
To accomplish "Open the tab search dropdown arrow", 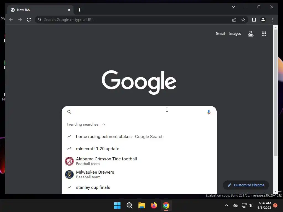I will pyautogui.click(x=233, y=7).
